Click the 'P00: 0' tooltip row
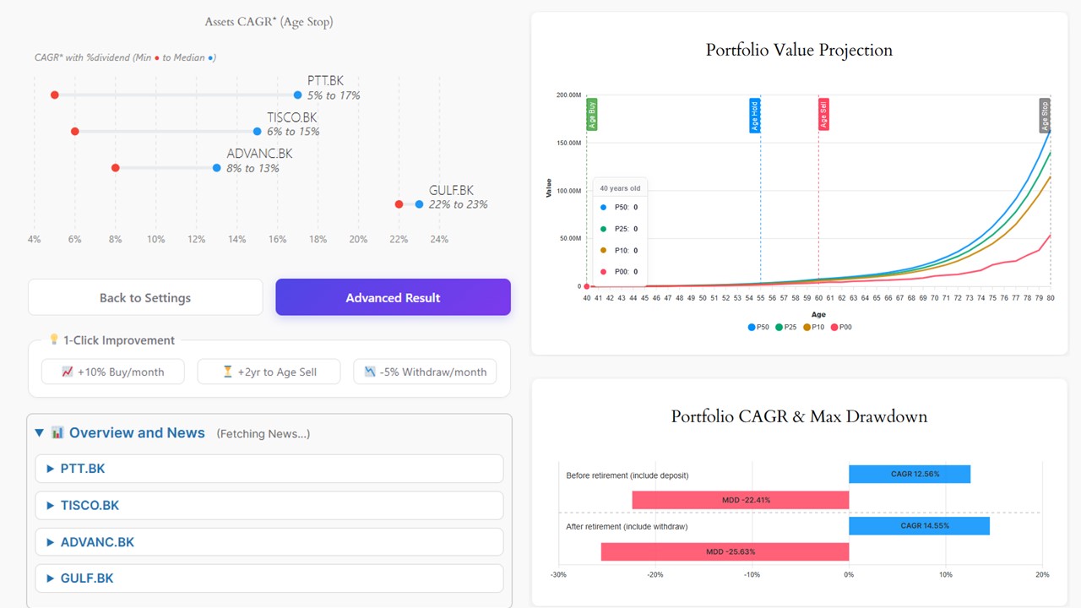This screenshot has height=608, width=1081. click(x=619, y=272)
